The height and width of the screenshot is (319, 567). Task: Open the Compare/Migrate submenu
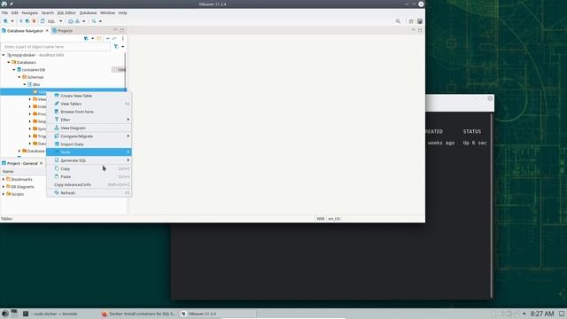tap(89, 136)
